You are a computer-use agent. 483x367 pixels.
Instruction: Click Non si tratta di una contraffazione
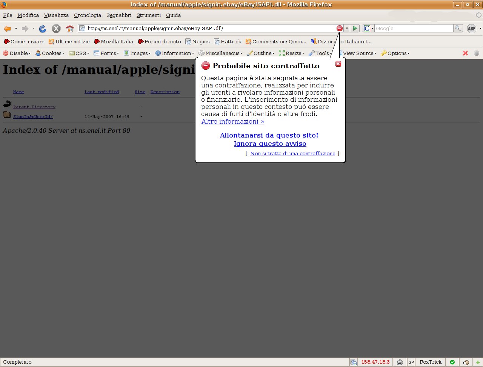point(293,153)
